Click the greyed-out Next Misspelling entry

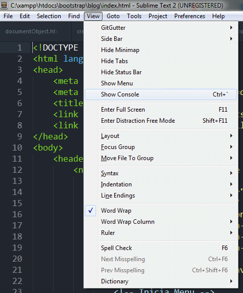point(161,259)
